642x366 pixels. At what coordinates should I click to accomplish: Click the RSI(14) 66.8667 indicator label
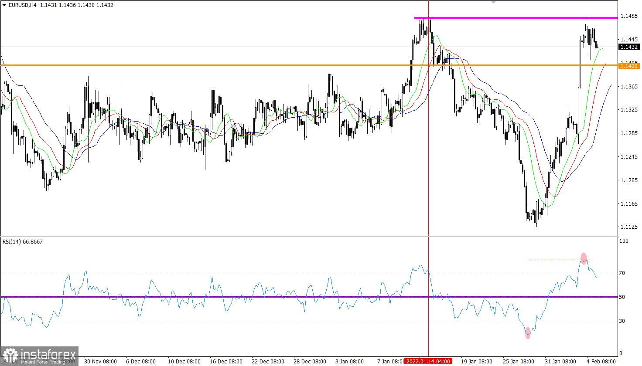click(23, 241)
